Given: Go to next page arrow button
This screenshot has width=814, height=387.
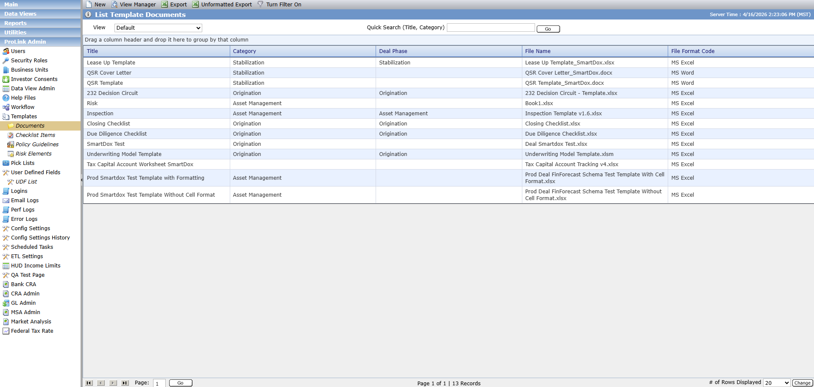Looking at the screenshot, I should (x=113, y=383).
